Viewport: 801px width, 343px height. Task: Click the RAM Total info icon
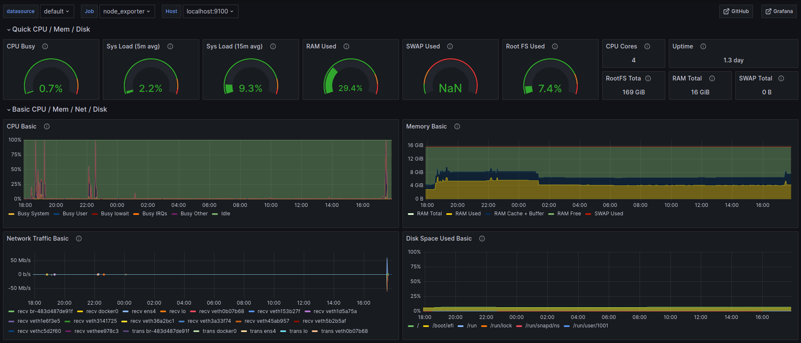[x=712, y=78]
